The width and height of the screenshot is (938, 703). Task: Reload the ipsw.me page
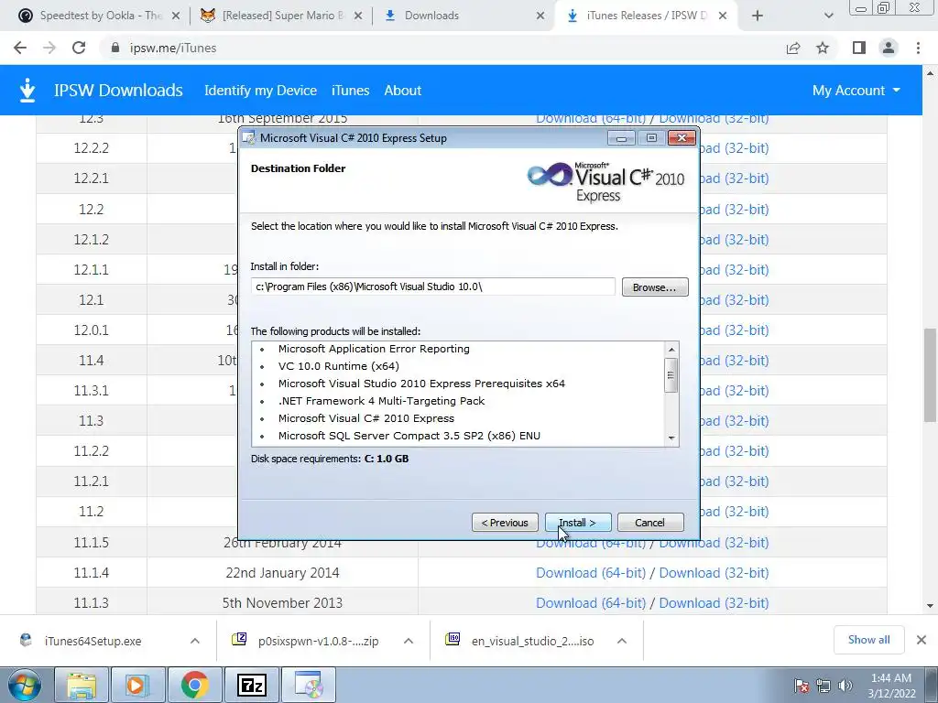(79, 48)
